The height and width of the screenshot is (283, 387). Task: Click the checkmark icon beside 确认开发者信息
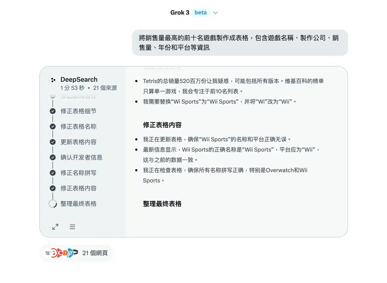click(x=53, y=157)
